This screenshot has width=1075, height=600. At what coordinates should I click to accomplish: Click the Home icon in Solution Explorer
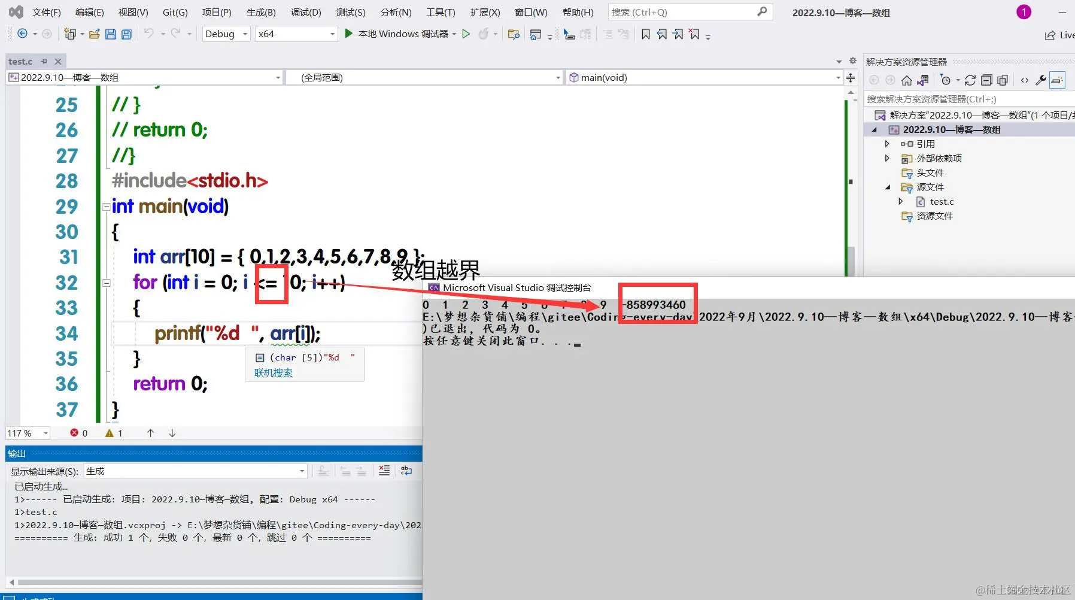tap(907, 80)
